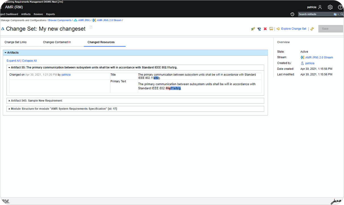
Task: Click the magnifier search icon
Action: click(342, 14)
